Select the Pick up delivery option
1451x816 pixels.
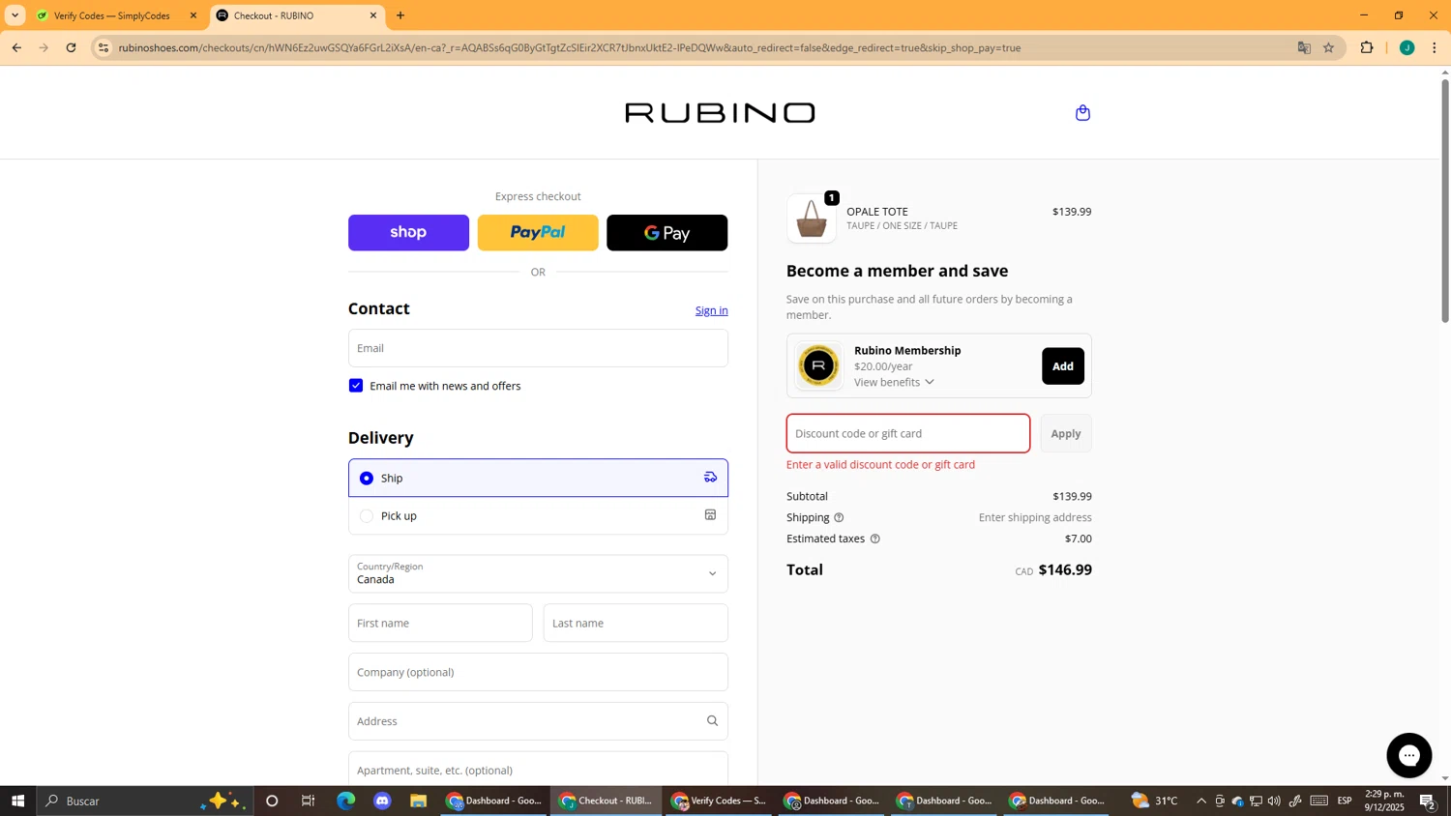pyautogui.click(x=538, y=515)
